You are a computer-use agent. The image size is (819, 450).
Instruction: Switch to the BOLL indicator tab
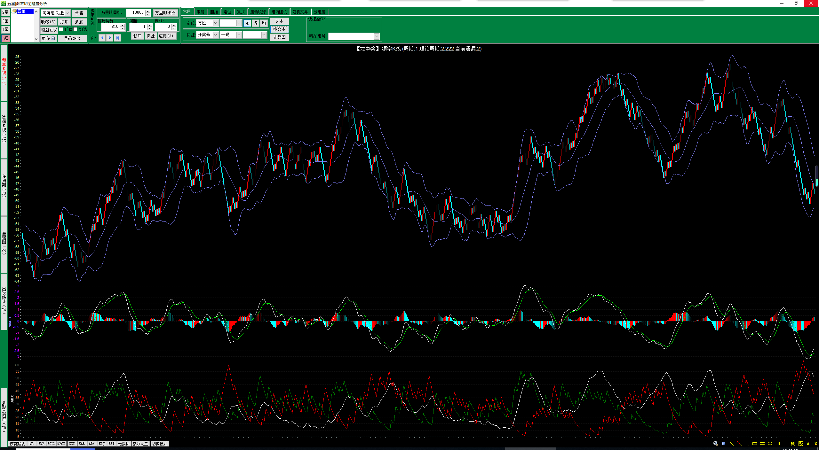[51, 444]
